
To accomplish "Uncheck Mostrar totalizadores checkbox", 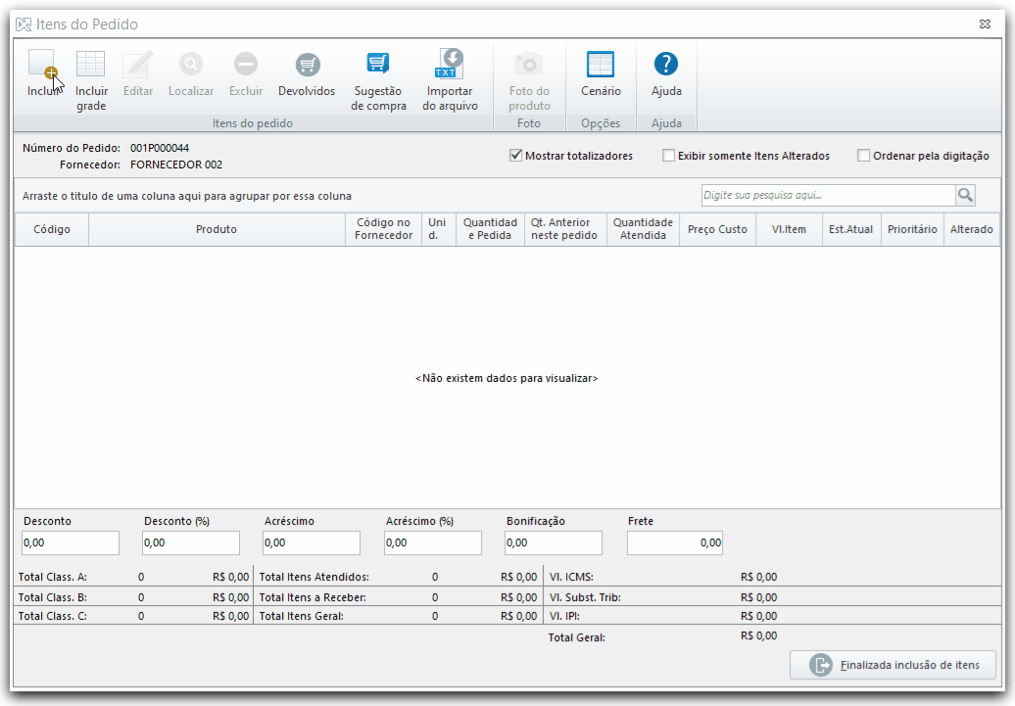I will [x=516, y=156].
